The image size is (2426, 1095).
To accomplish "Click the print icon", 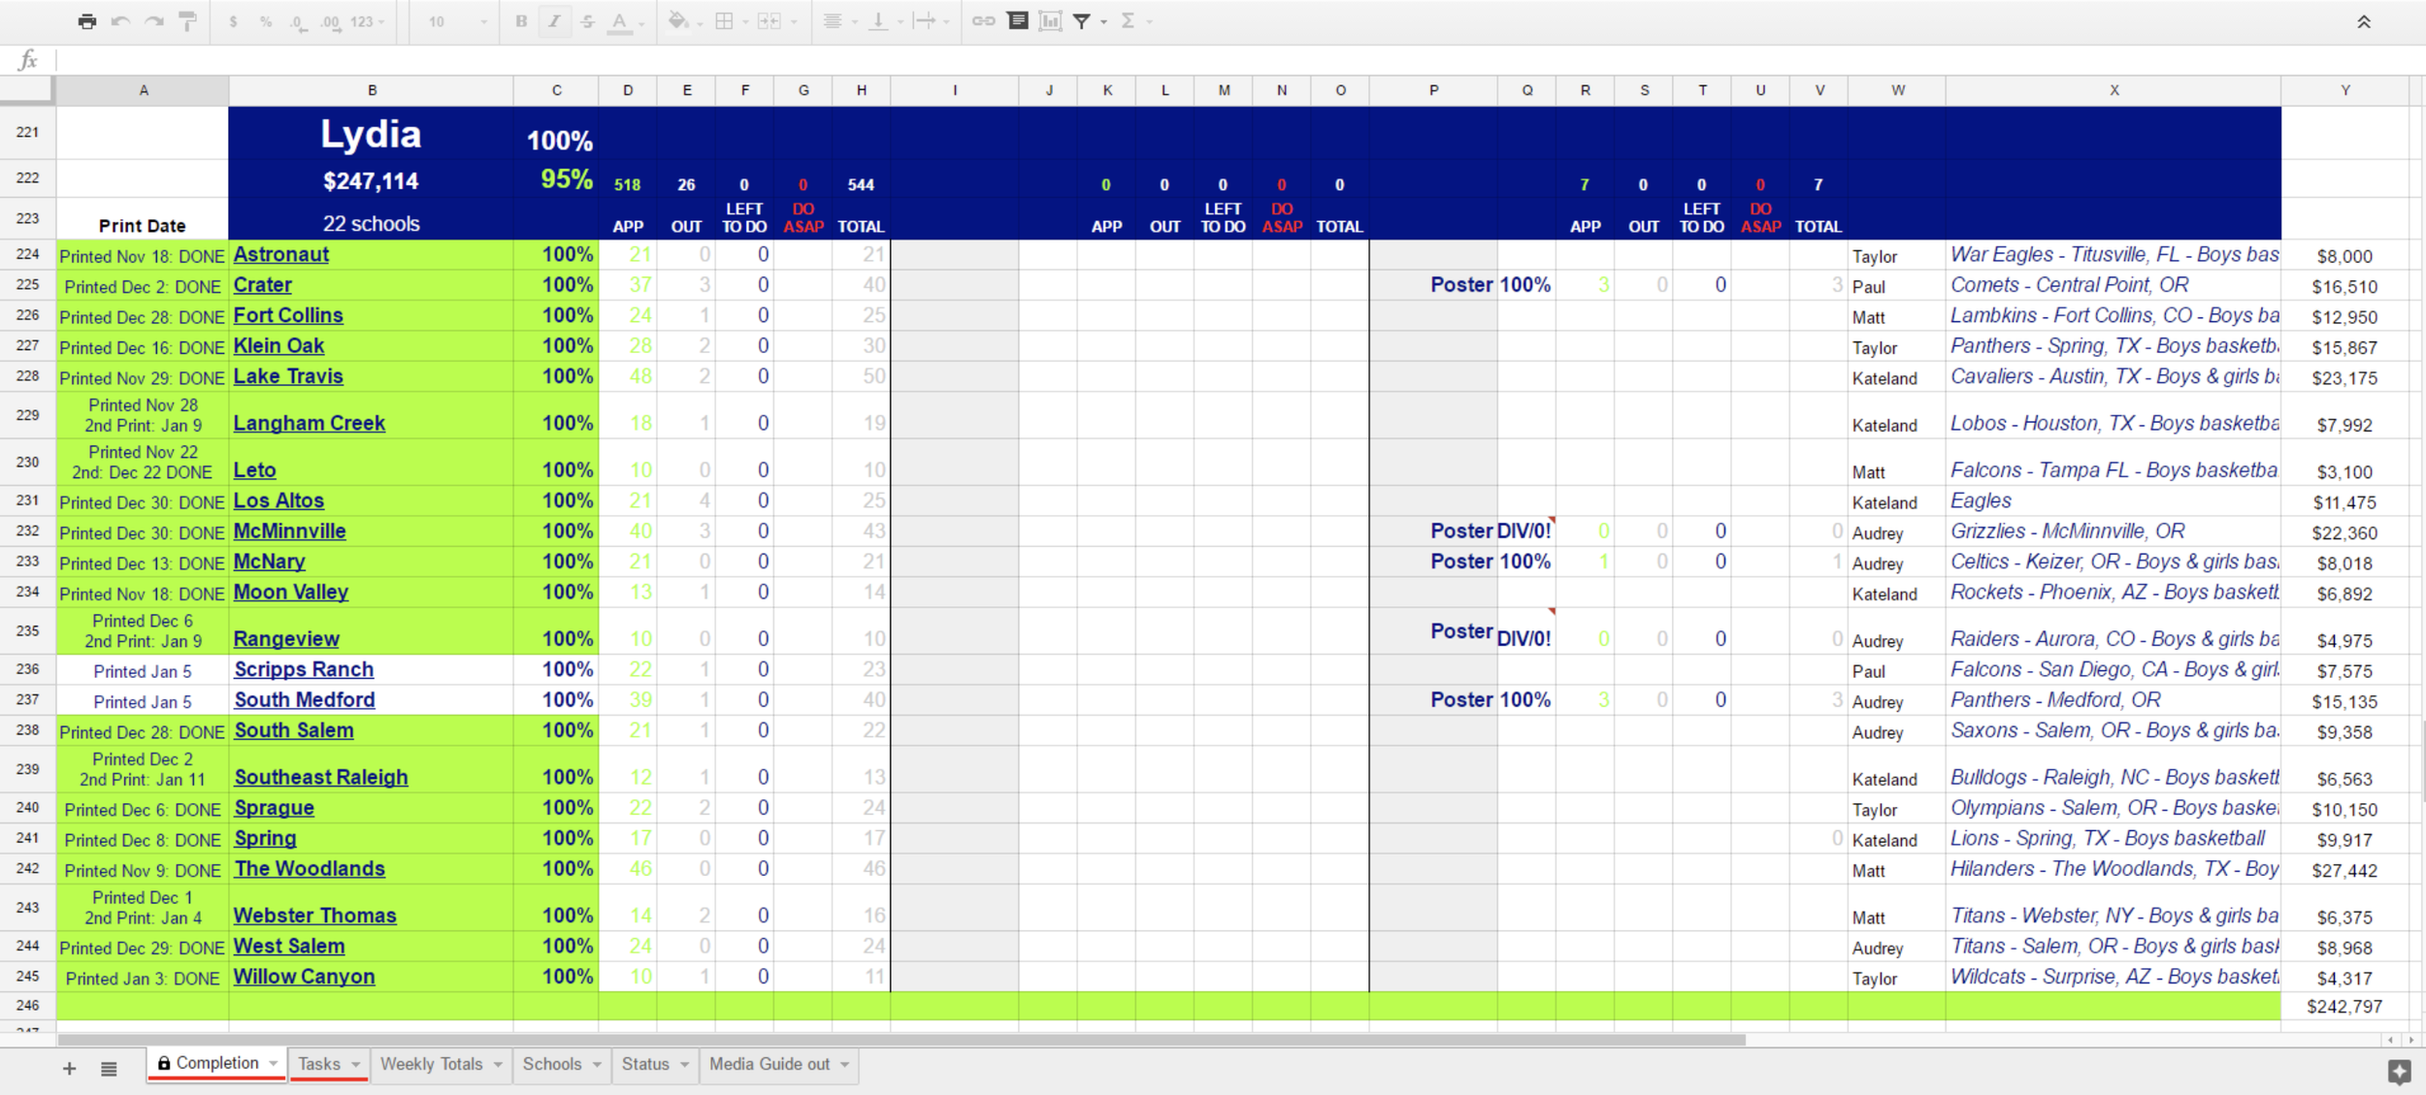I will coord(87,21).
